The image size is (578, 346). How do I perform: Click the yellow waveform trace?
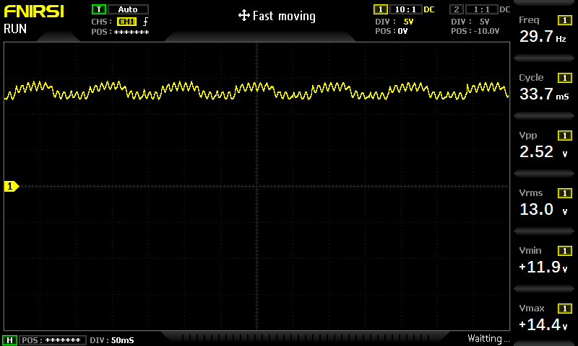256,91
